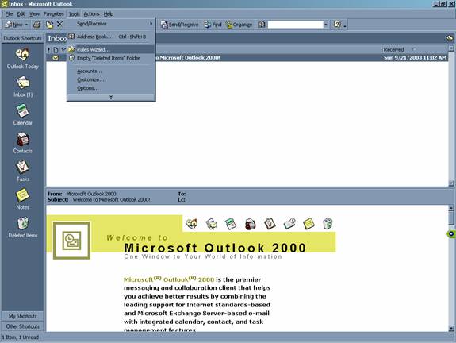The width and height of the screenshot is (456, 343).
Task: Select the welcome message dated 9/21/2003
Action: [x=247, y=58]
